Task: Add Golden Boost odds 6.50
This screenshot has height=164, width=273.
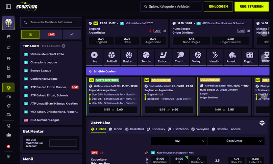Action: [x=169, y=110]
